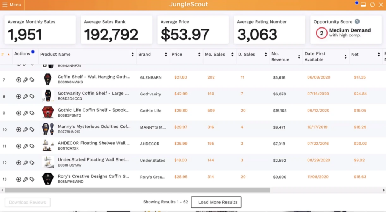Sort by Product Name column arrows
The height and width of the screenshot is (212, 386).
point(133,55)
